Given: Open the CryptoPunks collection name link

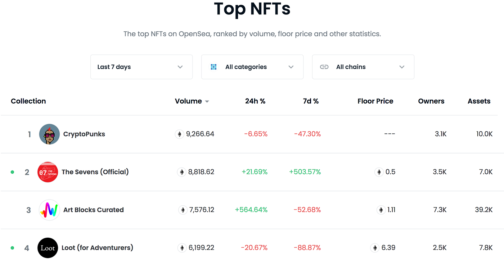Looking at the screenshot, I should click(x=84, y=134).
